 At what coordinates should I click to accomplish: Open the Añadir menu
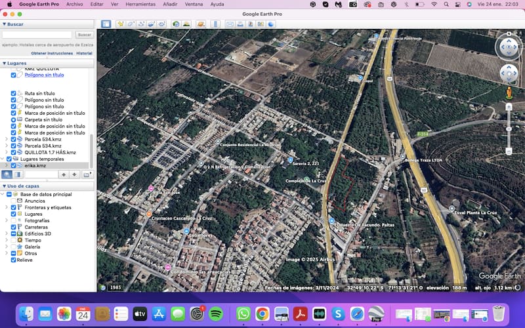[170, 5]
